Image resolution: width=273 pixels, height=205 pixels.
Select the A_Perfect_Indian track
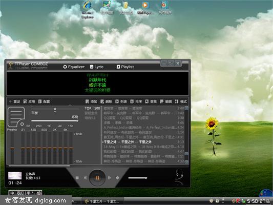pyautogui.click(x=143, y=128)
